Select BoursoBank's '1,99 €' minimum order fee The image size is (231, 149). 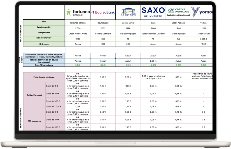(x=103, y=77)
